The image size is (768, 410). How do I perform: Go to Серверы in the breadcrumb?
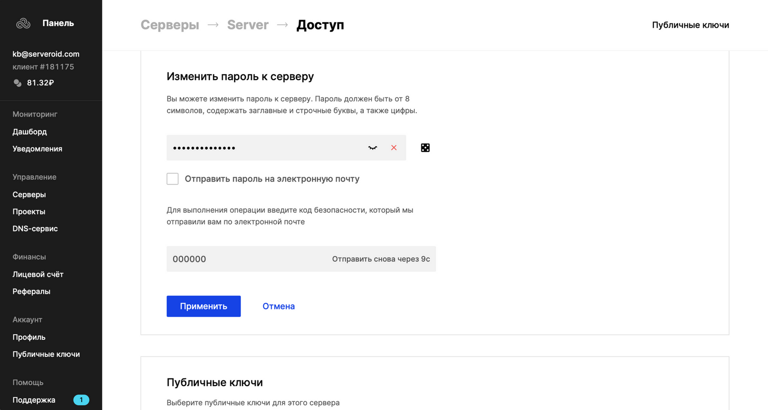click(x=170, y=25)
